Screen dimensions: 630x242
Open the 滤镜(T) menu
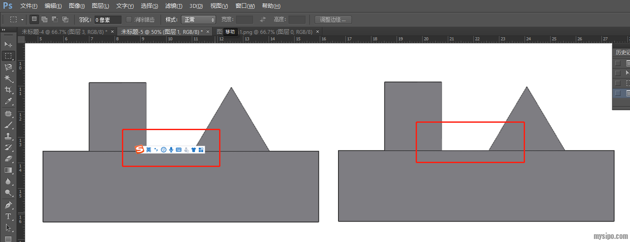point(174,6)
